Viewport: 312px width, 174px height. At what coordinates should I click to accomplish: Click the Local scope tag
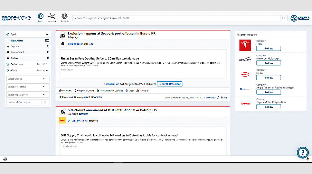(129, 90)
